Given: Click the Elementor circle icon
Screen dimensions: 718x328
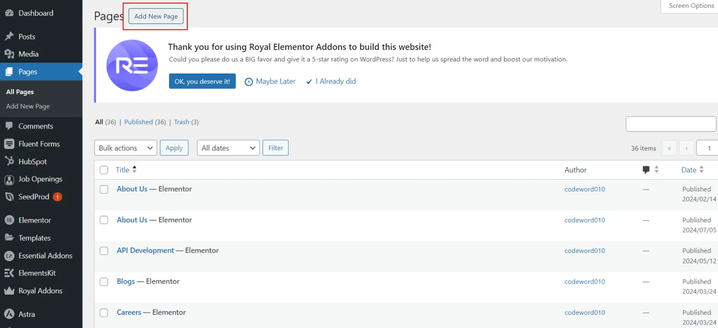Looking at the screenshot, I should coord(9,220).
